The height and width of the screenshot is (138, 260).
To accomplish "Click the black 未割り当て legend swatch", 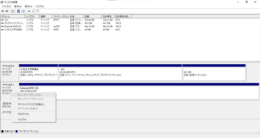I will pyautogui.click(x=3, y=131).
